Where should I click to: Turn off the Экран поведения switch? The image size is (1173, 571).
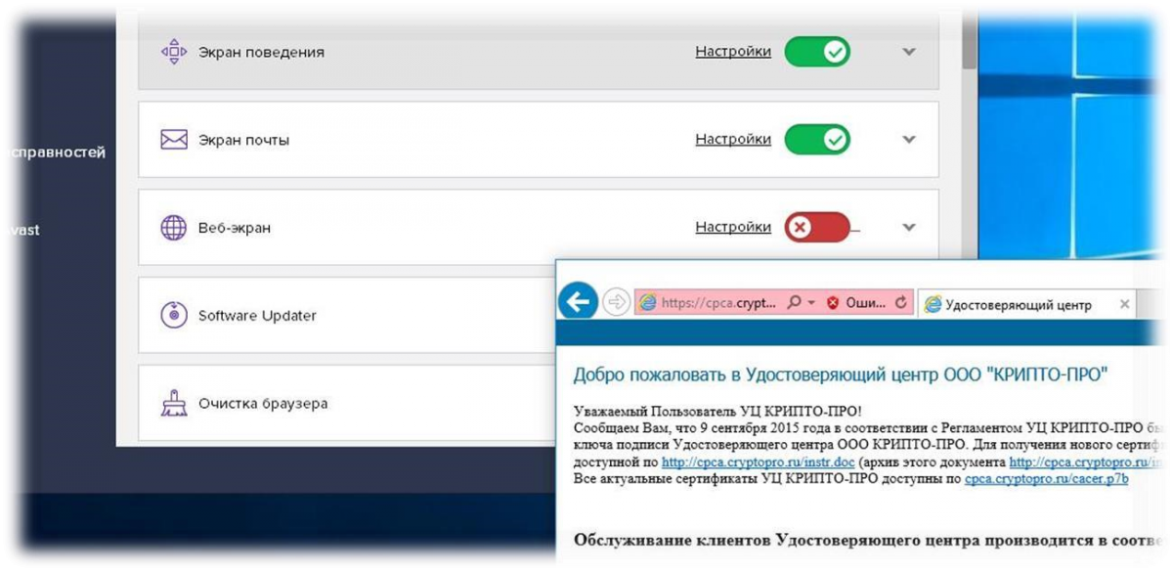point(817,52)
